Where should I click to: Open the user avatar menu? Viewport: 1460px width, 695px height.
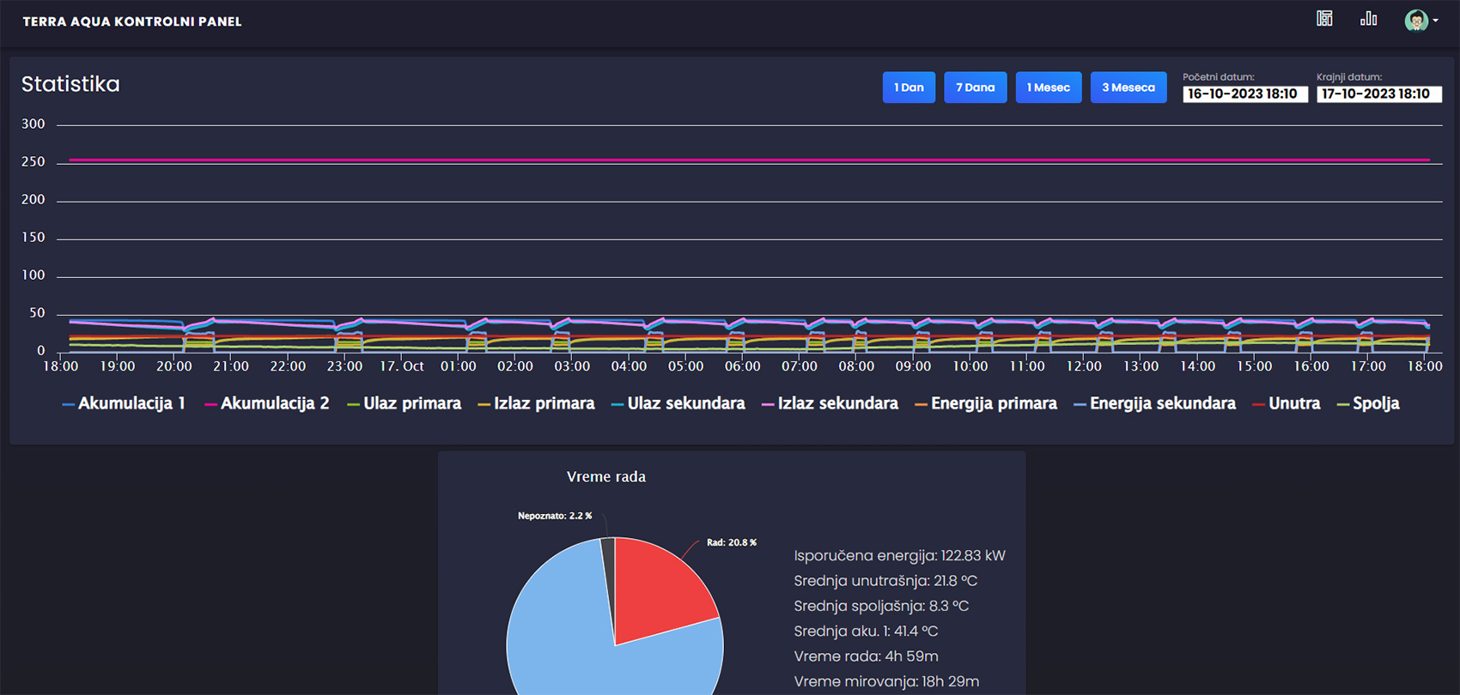(1421, 20)
